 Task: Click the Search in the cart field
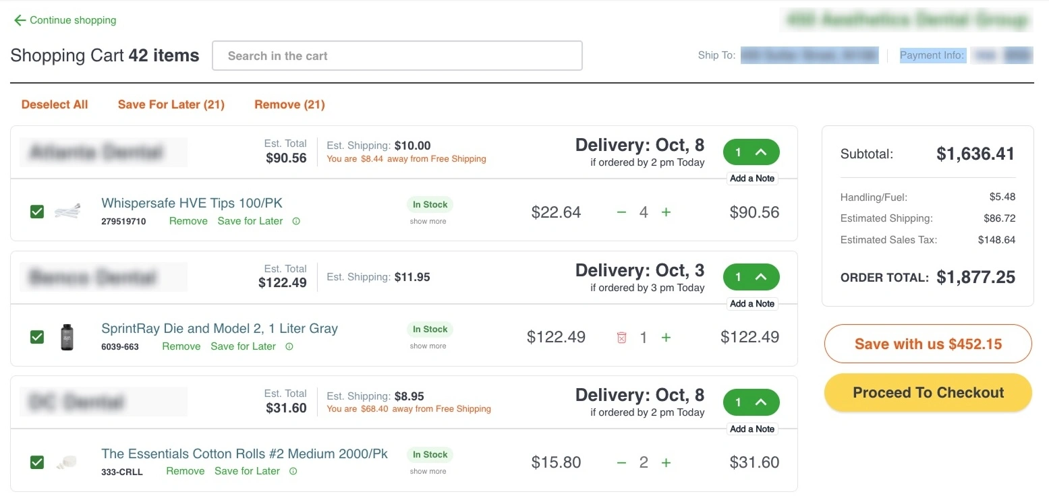click(397, 56)
